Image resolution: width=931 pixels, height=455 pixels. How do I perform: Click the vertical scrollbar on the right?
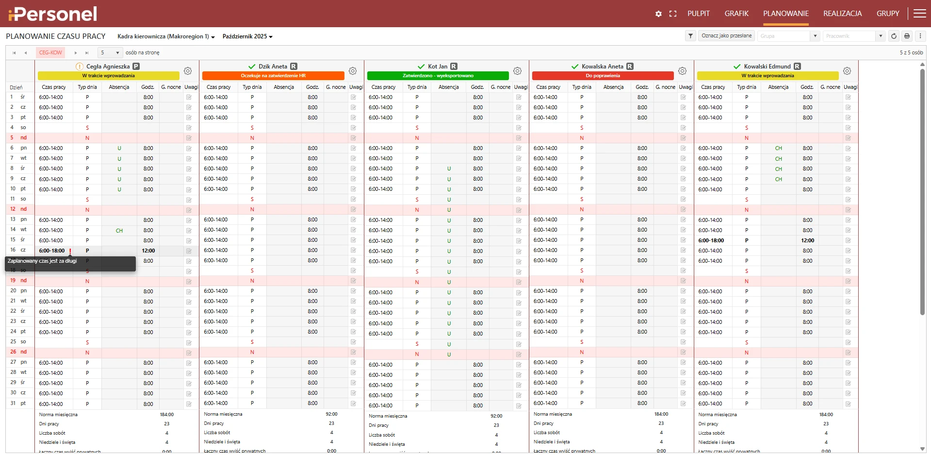point(922,194)
